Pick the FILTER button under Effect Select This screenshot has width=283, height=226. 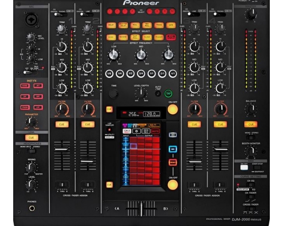(147, 37)
